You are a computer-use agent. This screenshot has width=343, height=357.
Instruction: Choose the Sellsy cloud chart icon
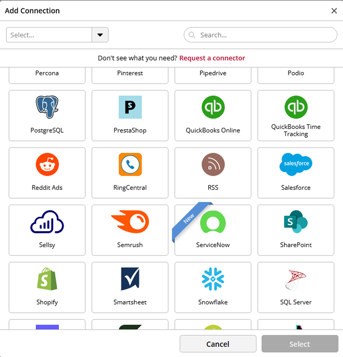pos(47,221)
